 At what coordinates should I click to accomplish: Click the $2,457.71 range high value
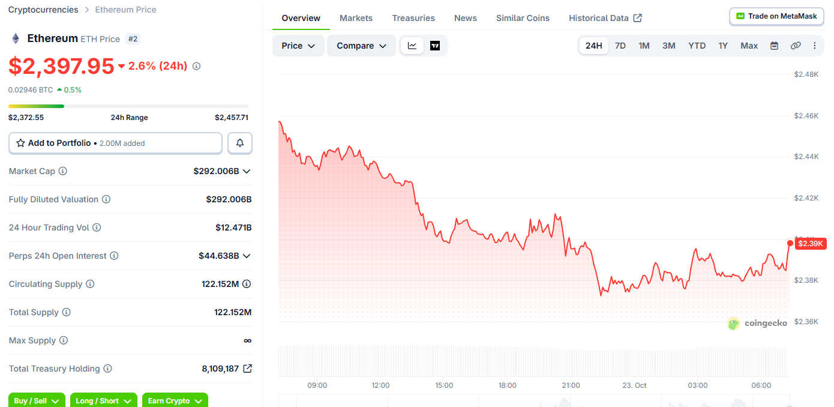(232, 118)
